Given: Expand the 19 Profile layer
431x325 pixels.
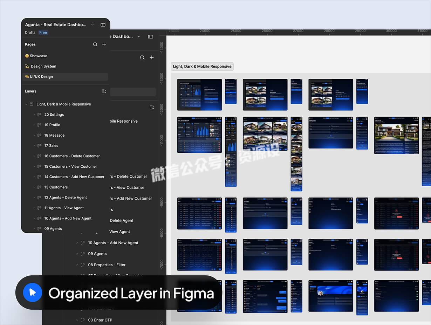Looking at the screenshot, I should point(34,125).
